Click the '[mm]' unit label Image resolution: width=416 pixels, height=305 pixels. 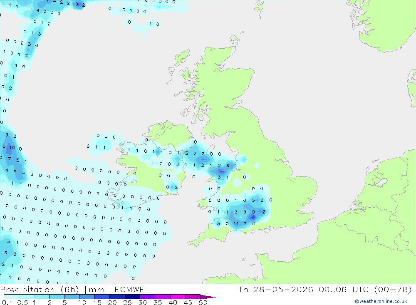tap(97, 290)
